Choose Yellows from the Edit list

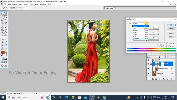click(x=140, y=30)
